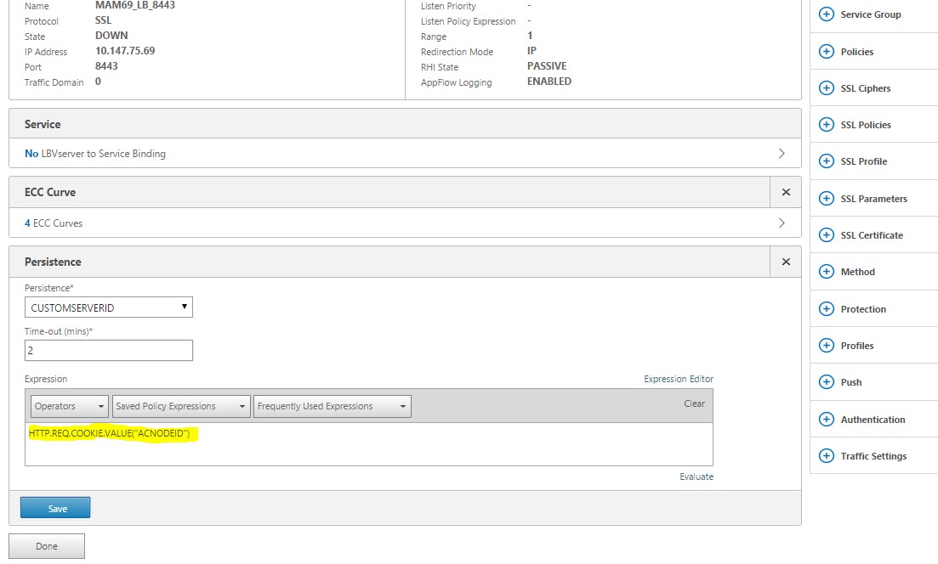Add the Protection section via plus icon

pyautogui.click(x=826, y=309)
